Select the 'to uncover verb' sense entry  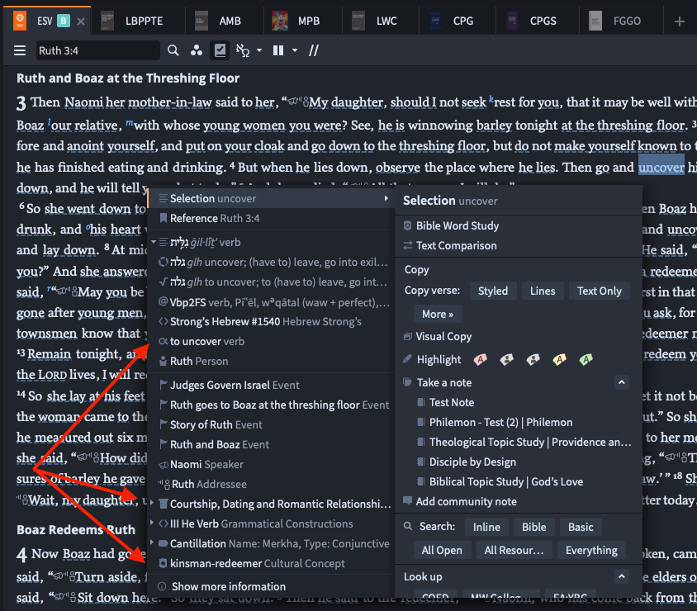click(271, 341)
